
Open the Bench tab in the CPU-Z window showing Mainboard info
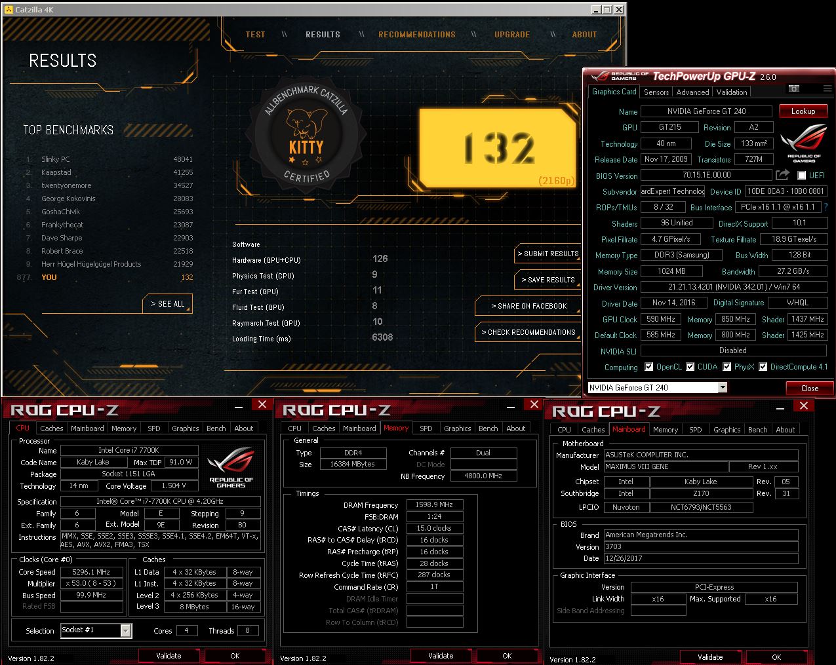pos(758,430)
